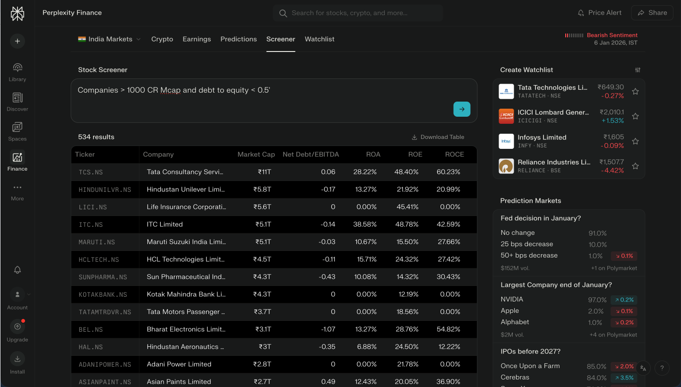Toggle star for Reliance Industries
Image resolution: width=681 pixels, height=387 pixels.
click(635, 166)
